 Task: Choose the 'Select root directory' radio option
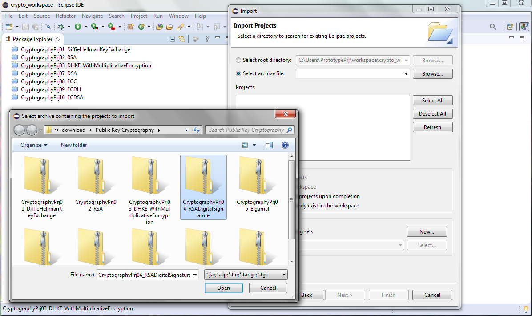(238, 60)
